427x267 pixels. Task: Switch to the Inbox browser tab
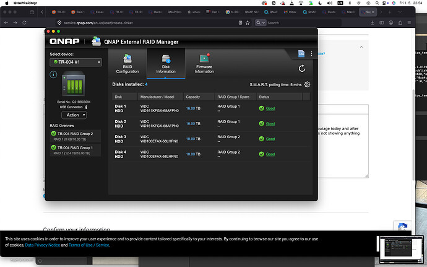290,12
